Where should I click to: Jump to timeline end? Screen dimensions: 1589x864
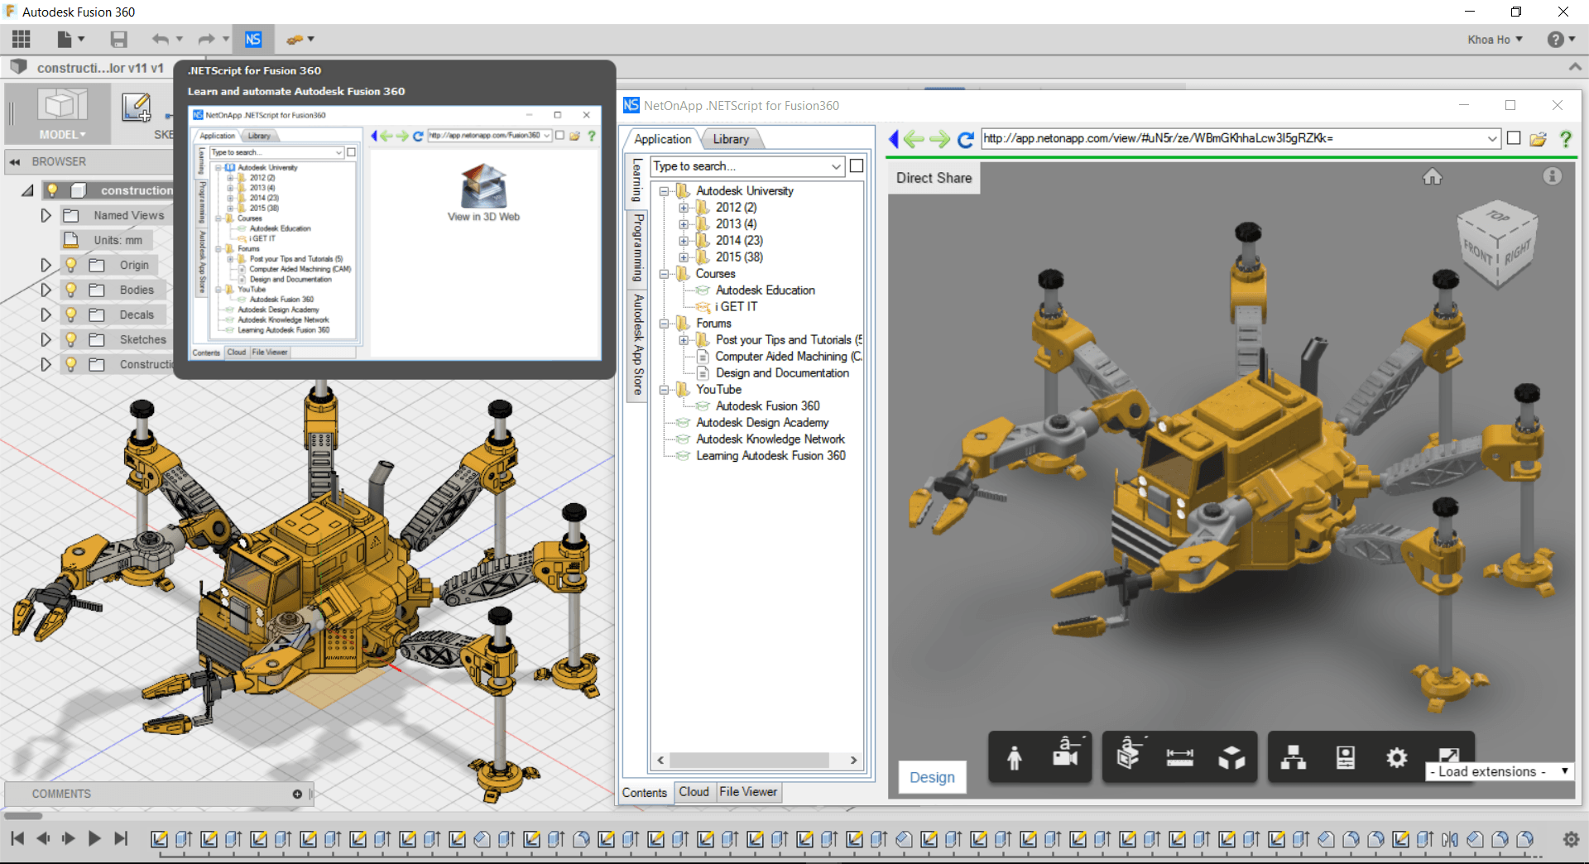(121, 838)
